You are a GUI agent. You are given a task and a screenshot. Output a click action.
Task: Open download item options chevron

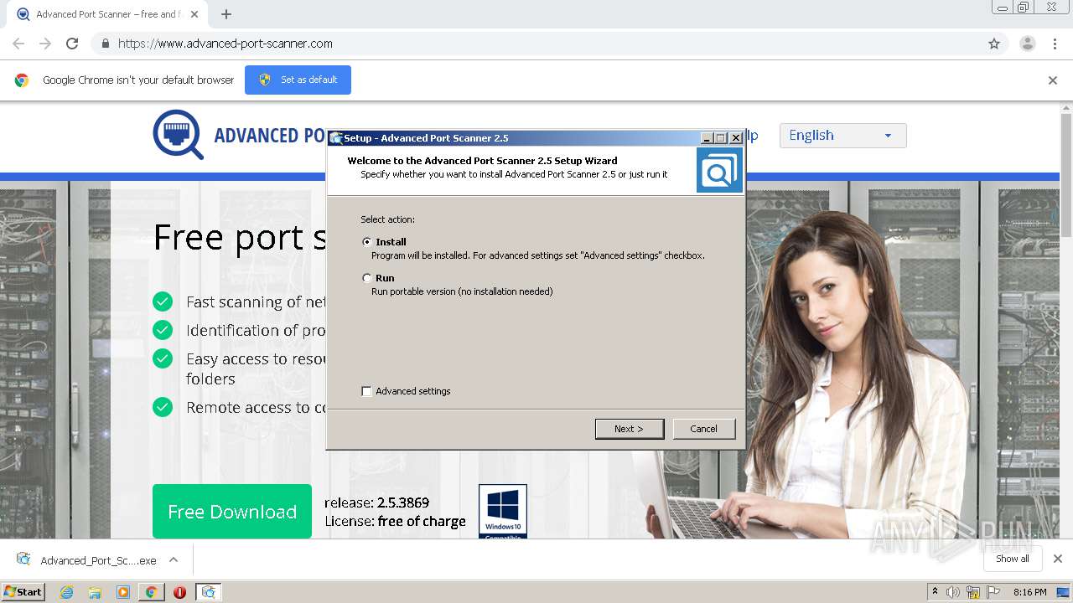click(x=174, y=559)
